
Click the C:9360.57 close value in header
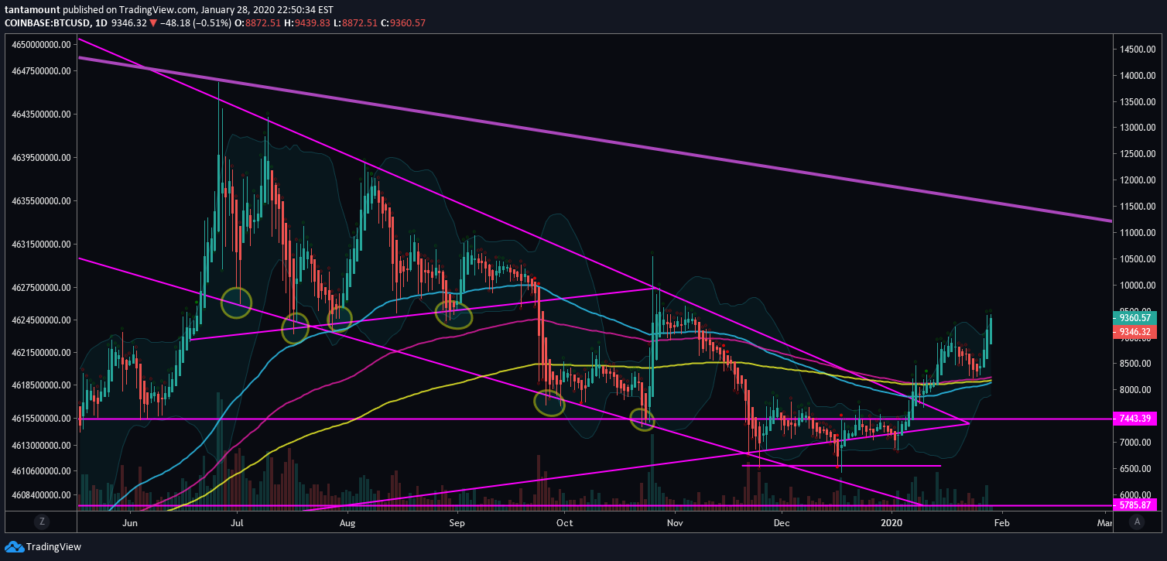[x=403, y=23]
